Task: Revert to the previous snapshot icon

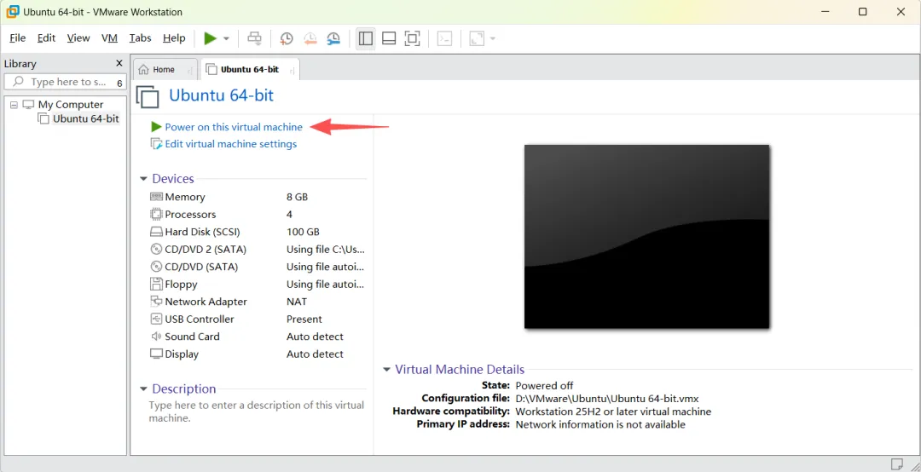Action: (x=310, y=38)
